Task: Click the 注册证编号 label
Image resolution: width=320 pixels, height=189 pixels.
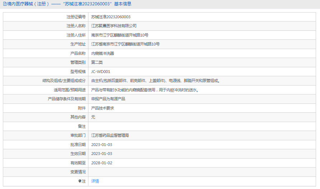Action: tap(76, 17)
